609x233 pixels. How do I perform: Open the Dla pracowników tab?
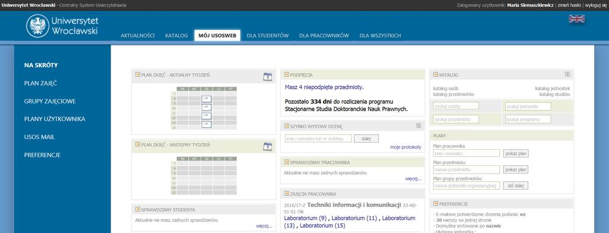pyautogui.click(x=324, y=35)
